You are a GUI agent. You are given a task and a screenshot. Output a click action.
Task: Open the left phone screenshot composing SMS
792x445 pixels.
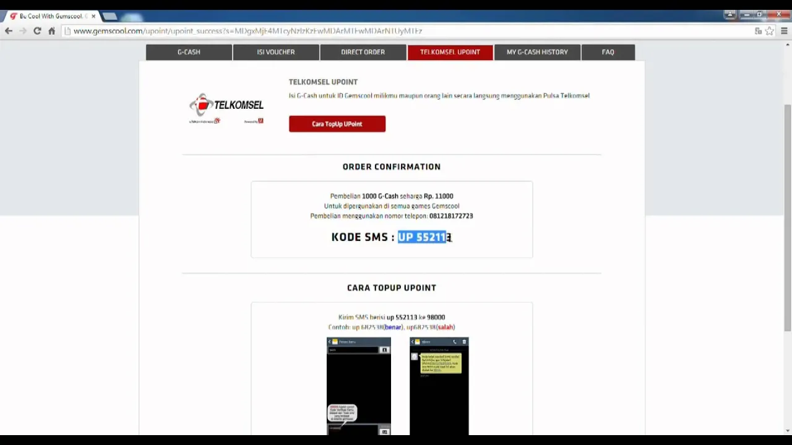point(359,386)
